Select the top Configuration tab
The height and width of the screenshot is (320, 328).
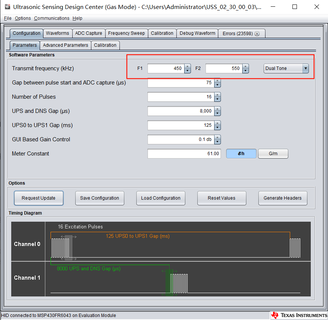coord(27,33)
